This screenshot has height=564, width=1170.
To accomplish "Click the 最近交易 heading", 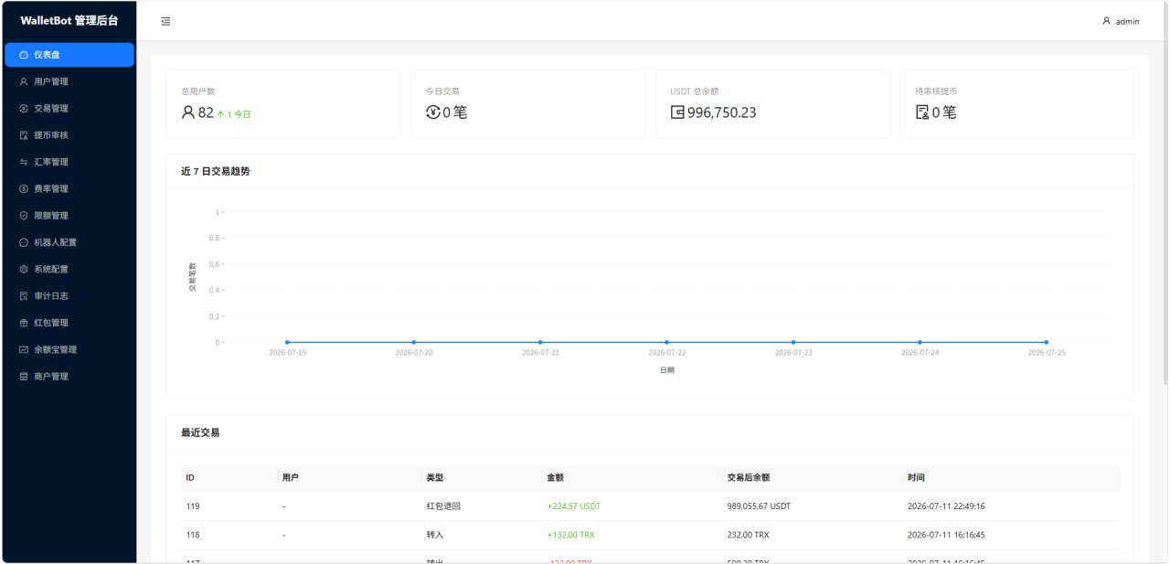I will 200,432.
